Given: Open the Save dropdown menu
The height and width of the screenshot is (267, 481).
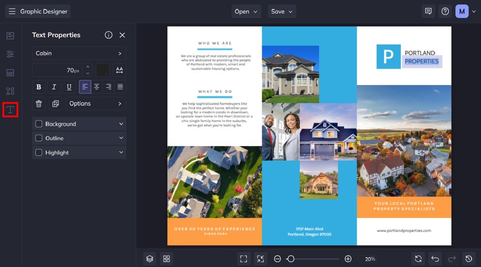Looking at the screenshot, I should [282, 11].
